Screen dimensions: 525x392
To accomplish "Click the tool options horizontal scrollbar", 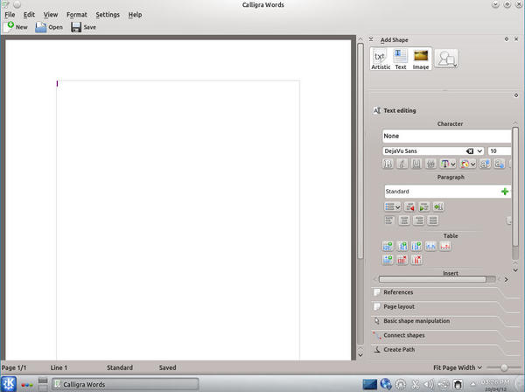I will 437,279.
